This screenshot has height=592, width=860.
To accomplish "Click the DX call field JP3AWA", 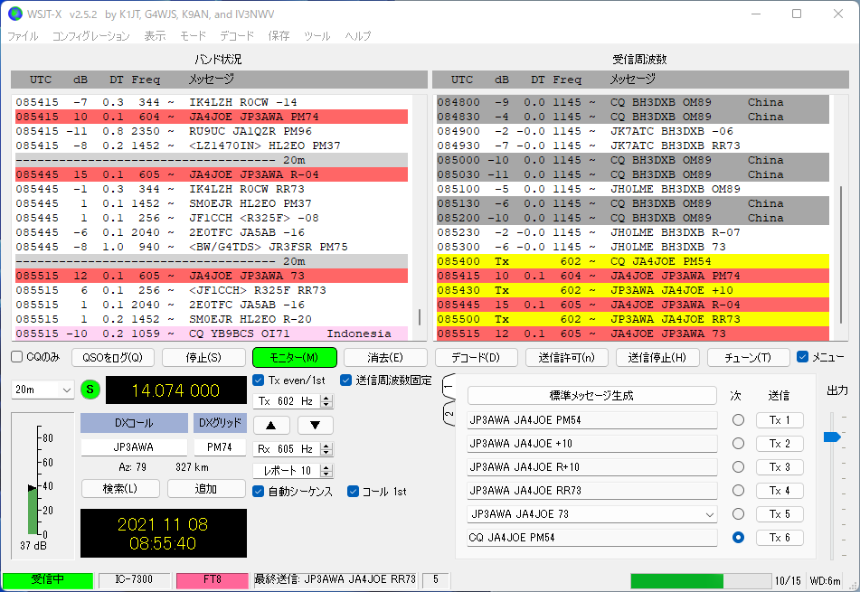I will 134,447.
